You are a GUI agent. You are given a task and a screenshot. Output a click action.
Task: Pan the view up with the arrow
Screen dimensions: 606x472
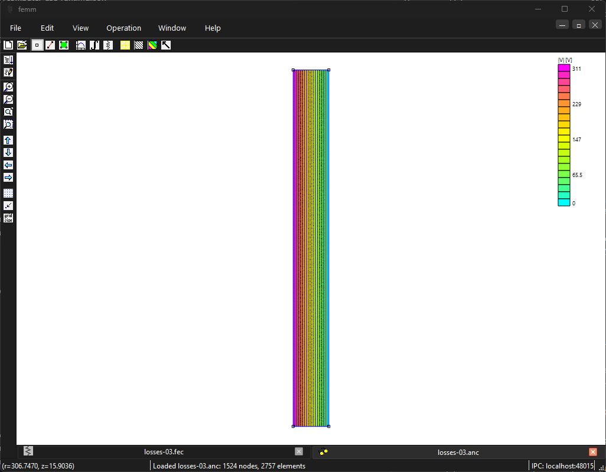[x=8, y=140]
